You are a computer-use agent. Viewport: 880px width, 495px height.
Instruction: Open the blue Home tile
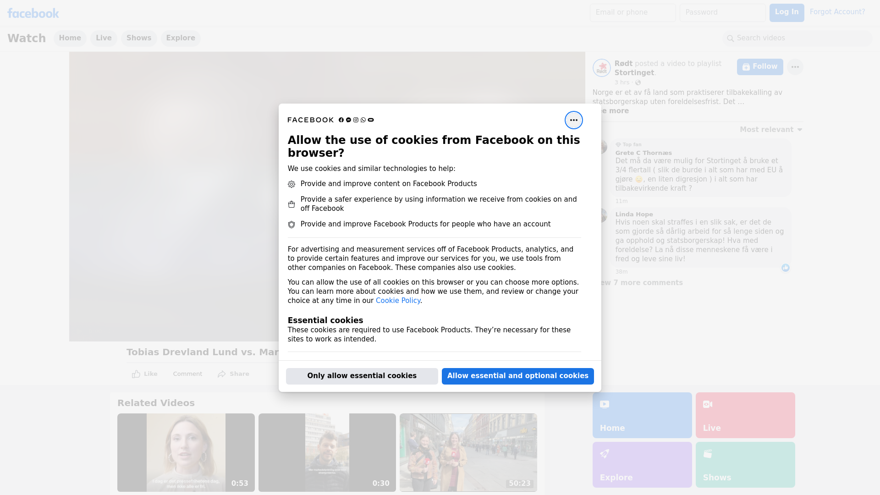click(x=642, y=415)
